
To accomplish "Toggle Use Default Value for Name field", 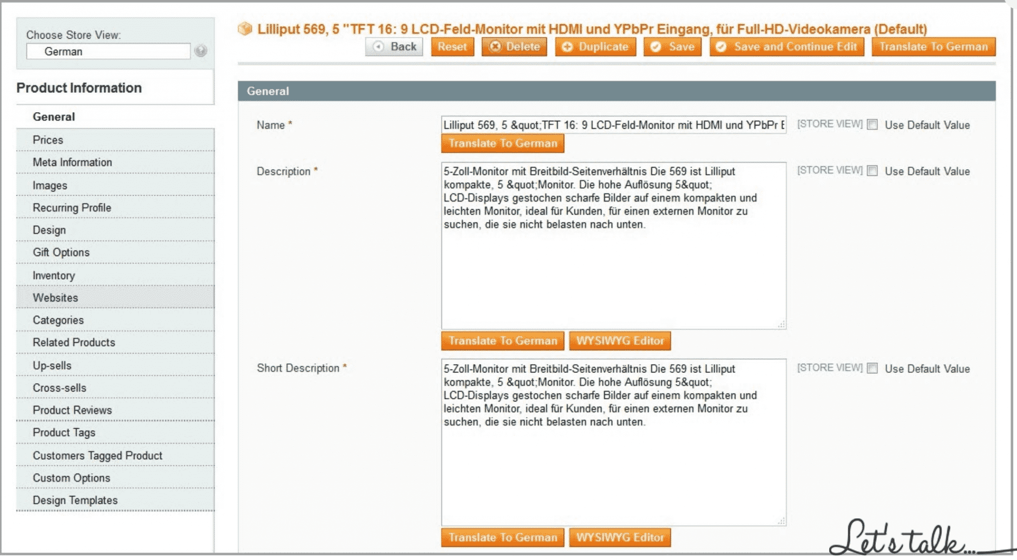I will [873, 125].
